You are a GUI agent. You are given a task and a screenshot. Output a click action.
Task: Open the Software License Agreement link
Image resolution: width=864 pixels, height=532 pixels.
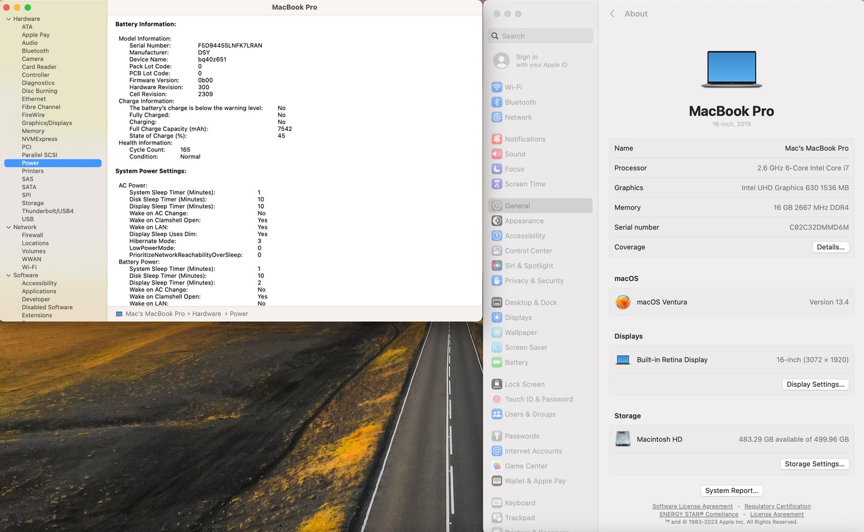pos(692,506)
